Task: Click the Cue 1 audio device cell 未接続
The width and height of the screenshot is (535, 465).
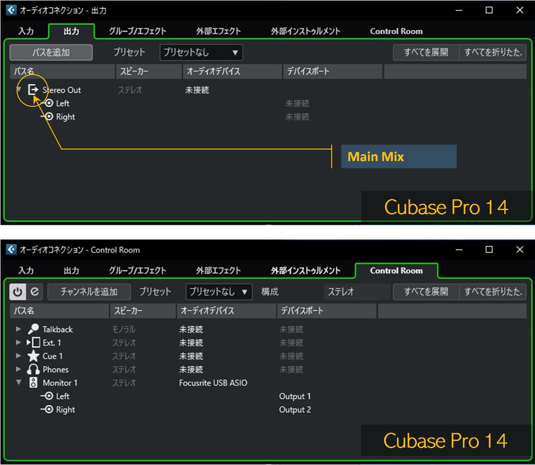Action: coord(191,356)
